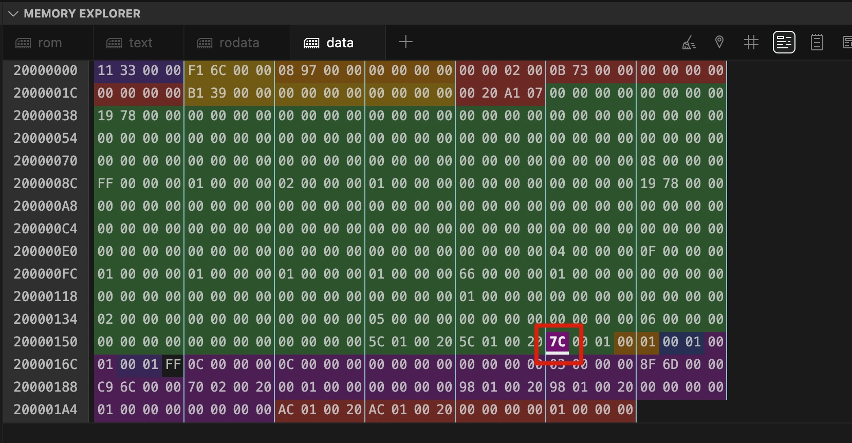Click the hash grid icon
Viewport: 852px width, 443px height.
click(751, 42)
